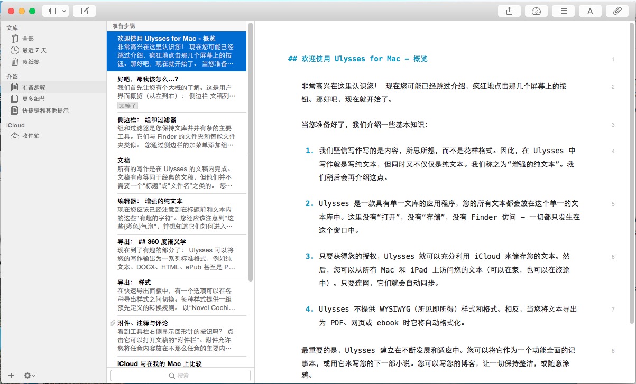Show the navigation list icon
The image size is (636, 384).
563,11
